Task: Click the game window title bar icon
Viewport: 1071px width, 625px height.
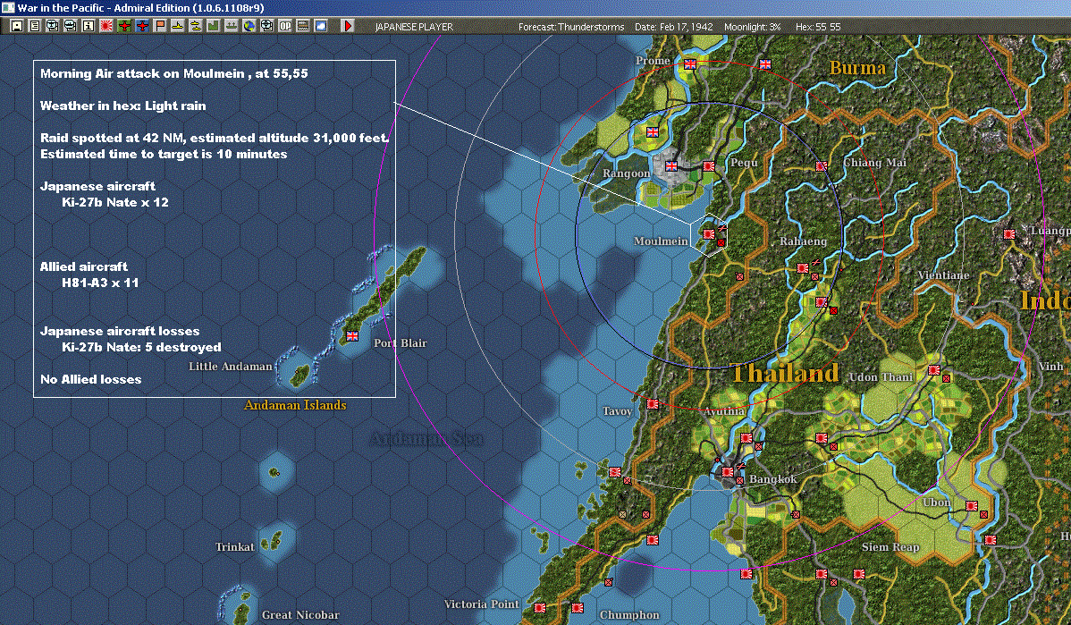Action: (x=7, y=7)
